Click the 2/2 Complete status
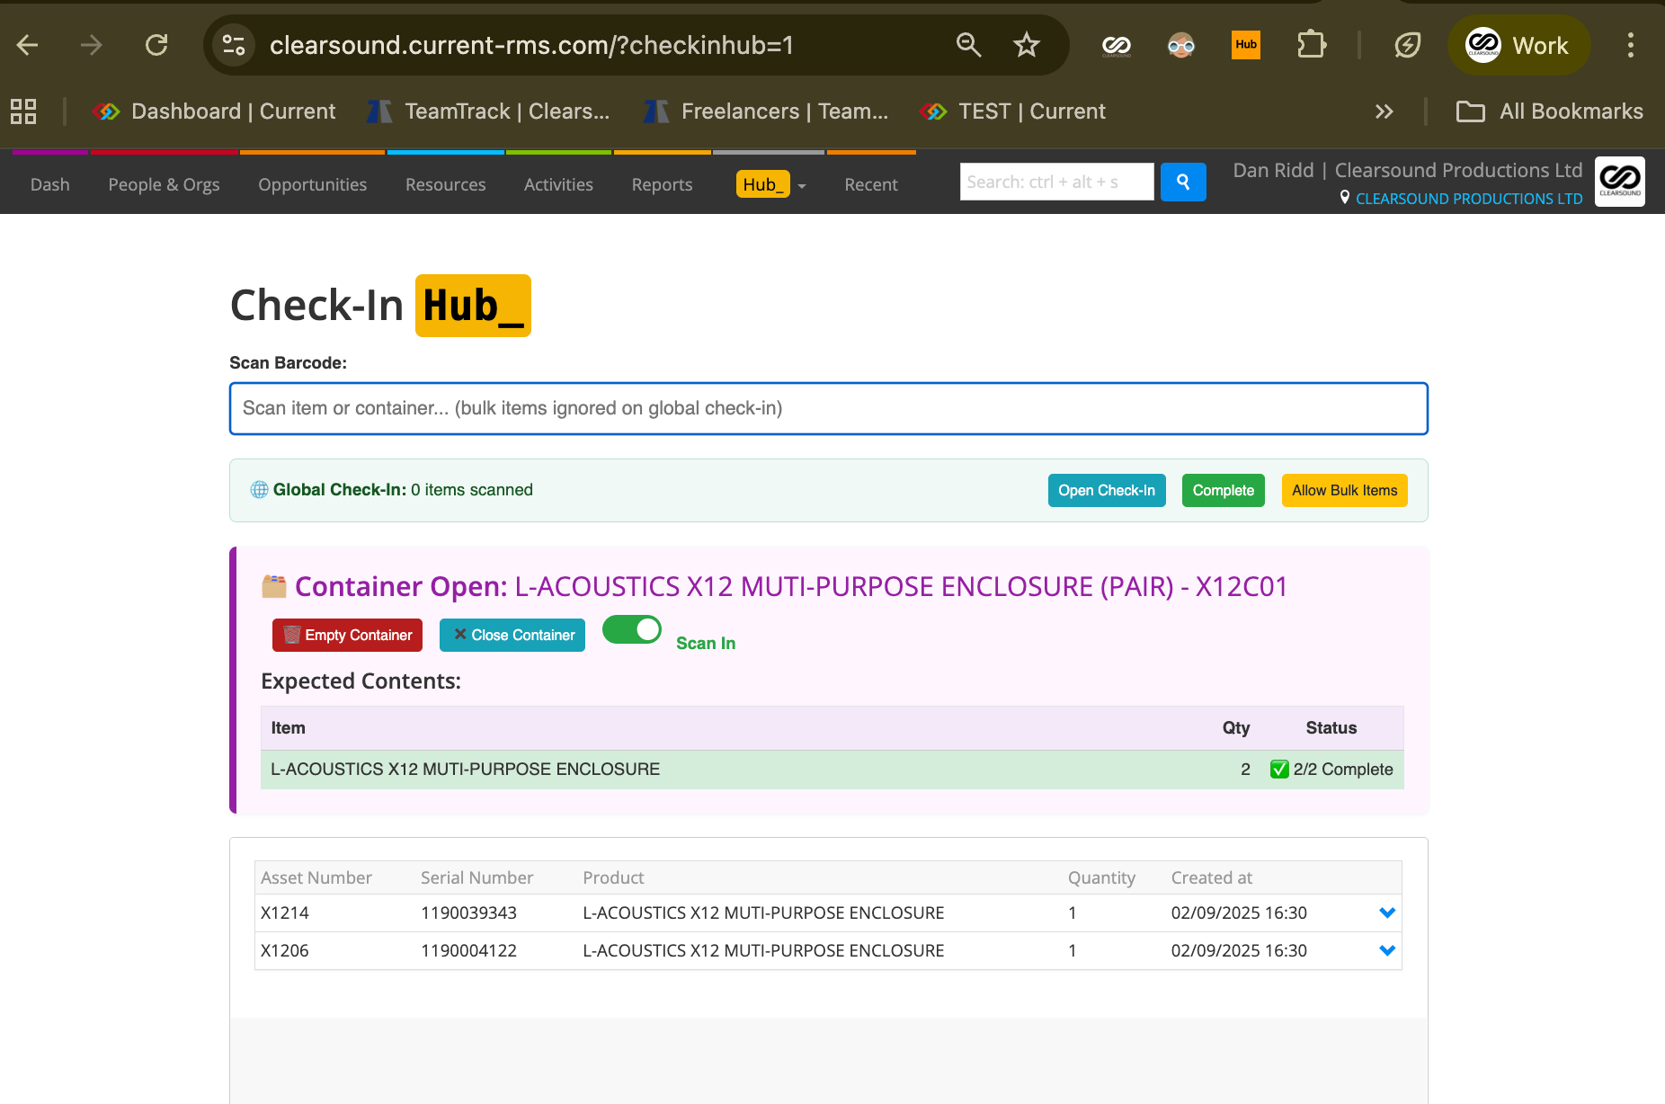 (1331, 770)
